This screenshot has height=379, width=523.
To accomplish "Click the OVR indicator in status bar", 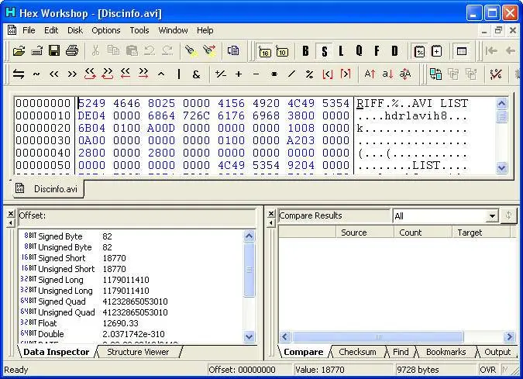I will 487,370.
